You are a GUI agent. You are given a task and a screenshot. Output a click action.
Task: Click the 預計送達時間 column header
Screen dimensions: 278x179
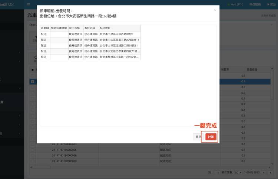tap(59, 28)
